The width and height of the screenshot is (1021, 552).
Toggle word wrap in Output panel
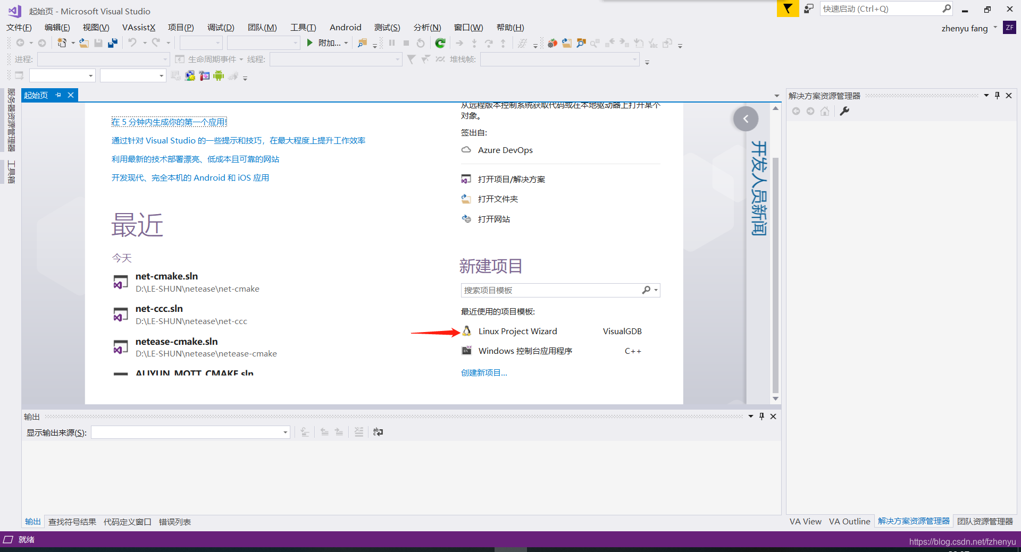click(378, 432)
